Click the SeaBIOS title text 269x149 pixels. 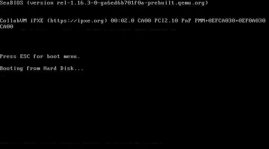point(12,3)
